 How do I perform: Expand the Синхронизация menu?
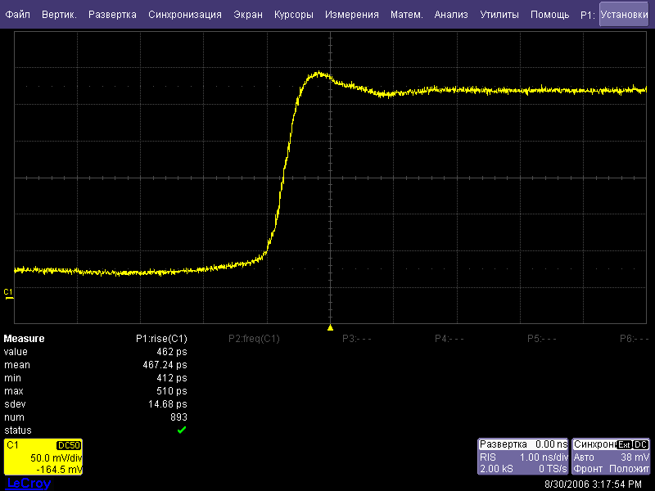pos(185,15)
